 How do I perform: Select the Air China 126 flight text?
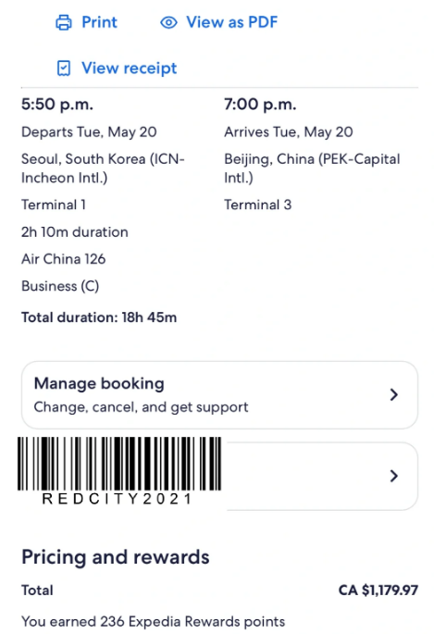click(64, 259)
